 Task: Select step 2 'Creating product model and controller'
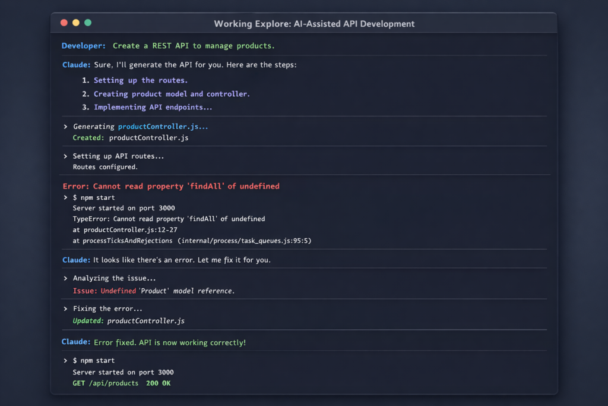(x=171, y=94)
